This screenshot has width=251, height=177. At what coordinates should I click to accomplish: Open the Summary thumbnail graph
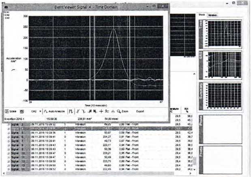point(220,96)
